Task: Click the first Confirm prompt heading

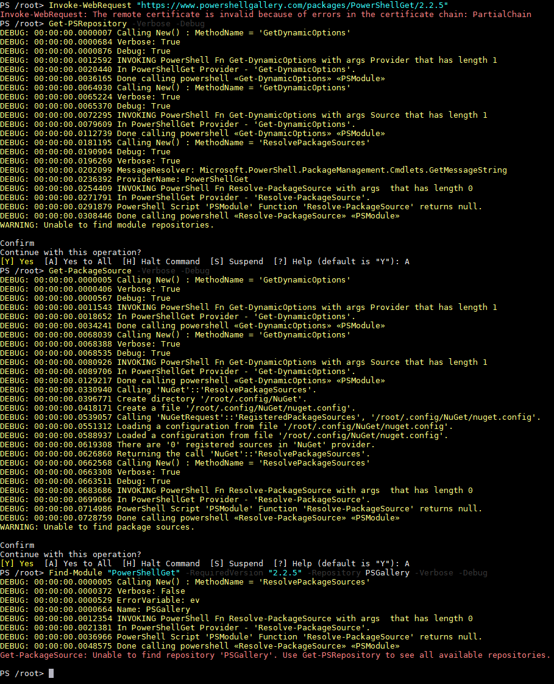Action: 17,243
